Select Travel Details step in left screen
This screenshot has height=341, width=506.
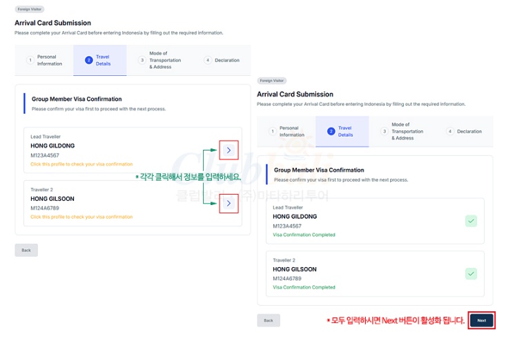pos(99,60)
